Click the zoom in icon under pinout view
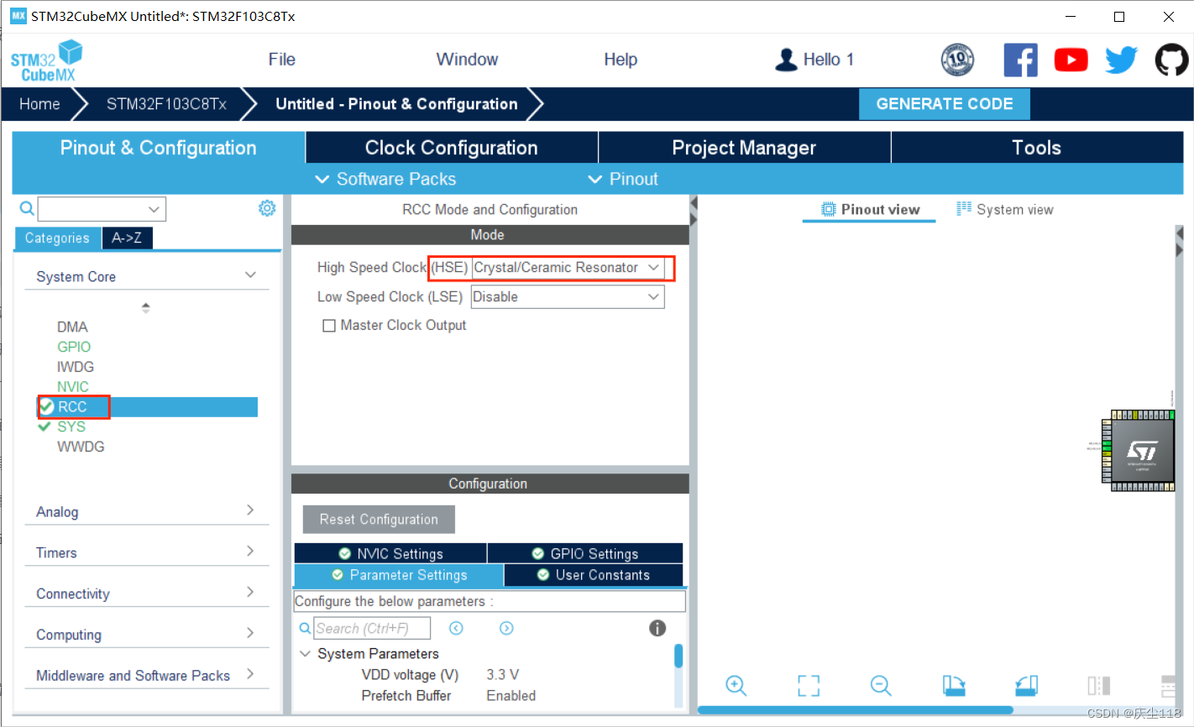1194x727 pixels. pos(736,685)
